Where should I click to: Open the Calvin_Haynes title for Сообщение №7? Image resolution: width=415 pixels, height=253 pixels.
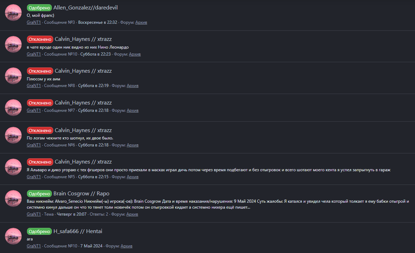pos(83,103)
